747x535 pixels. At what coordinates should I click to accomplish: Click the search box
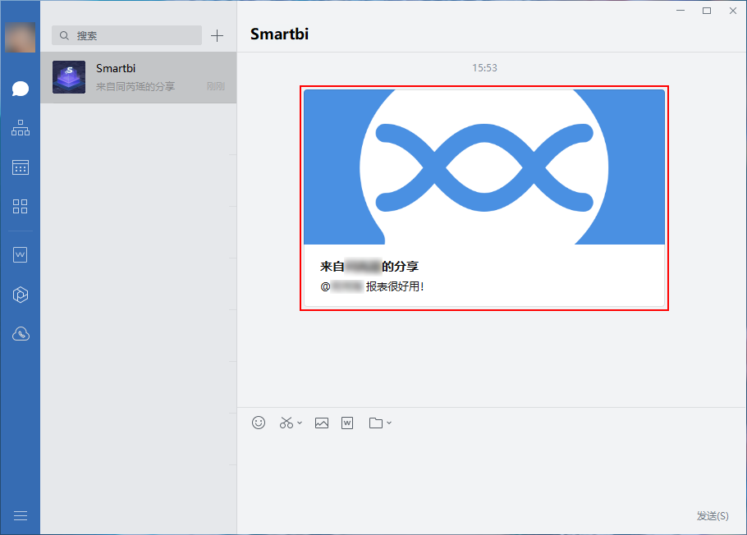[x=126, y=35]
